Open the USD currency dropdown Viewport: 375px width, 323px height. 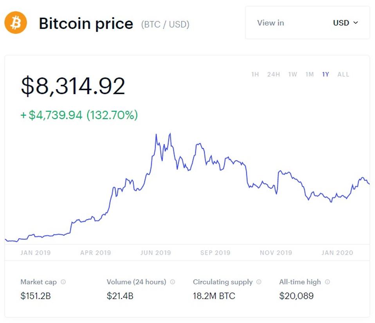[x=345, y=23]
